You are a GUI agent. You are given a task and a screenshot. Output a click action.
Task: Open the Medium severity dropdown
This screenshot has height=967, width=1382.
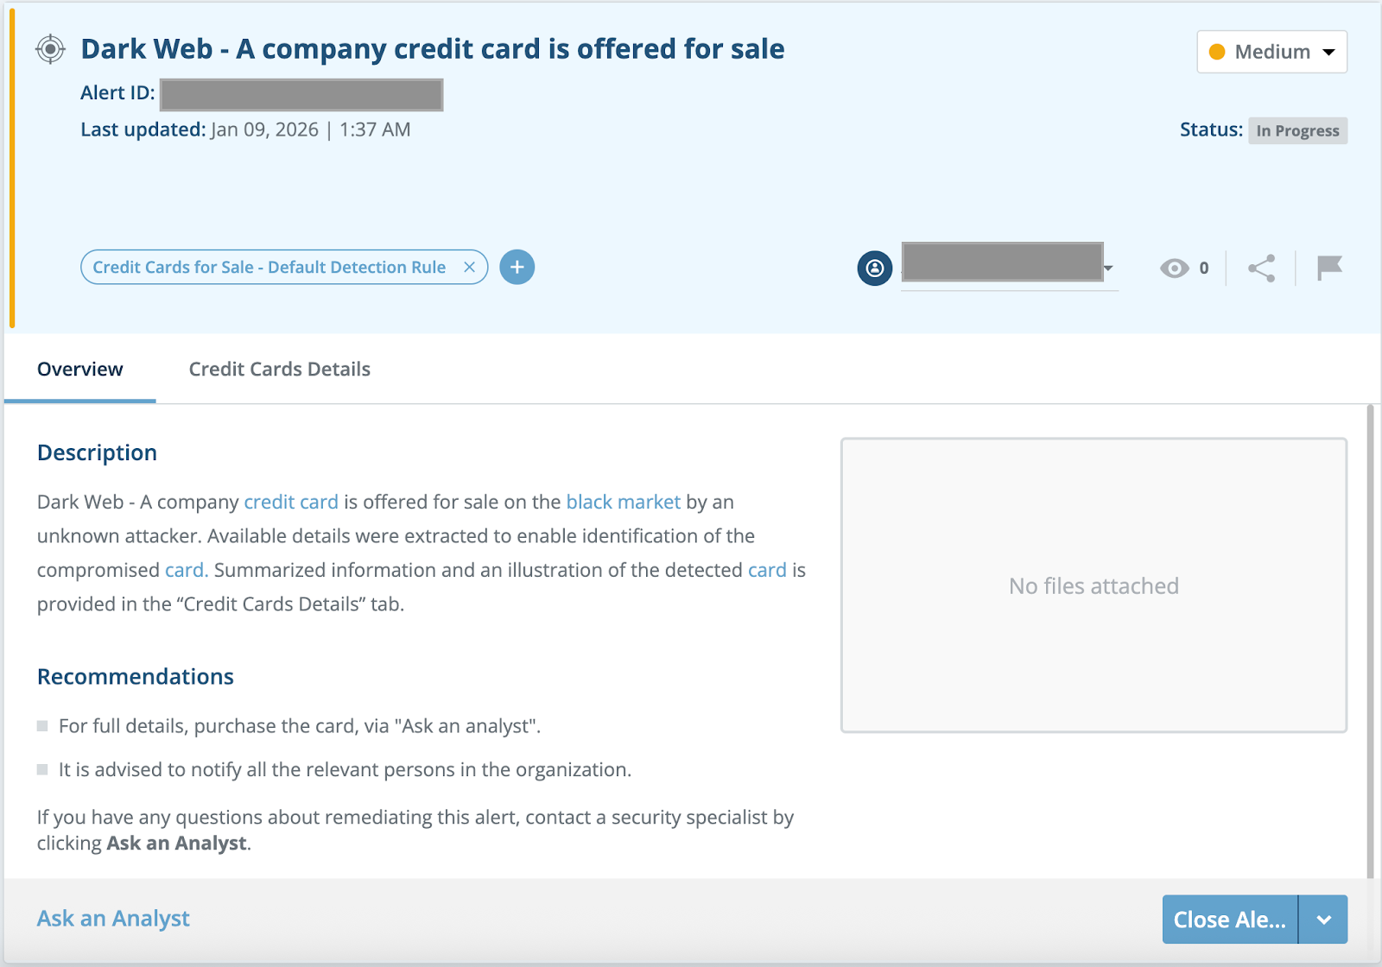[1271, 52]
